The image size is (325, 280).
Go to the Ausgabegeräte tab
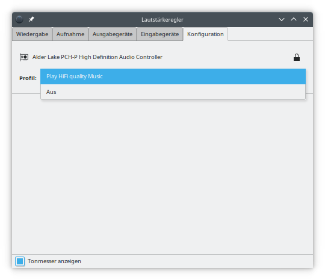113,34
